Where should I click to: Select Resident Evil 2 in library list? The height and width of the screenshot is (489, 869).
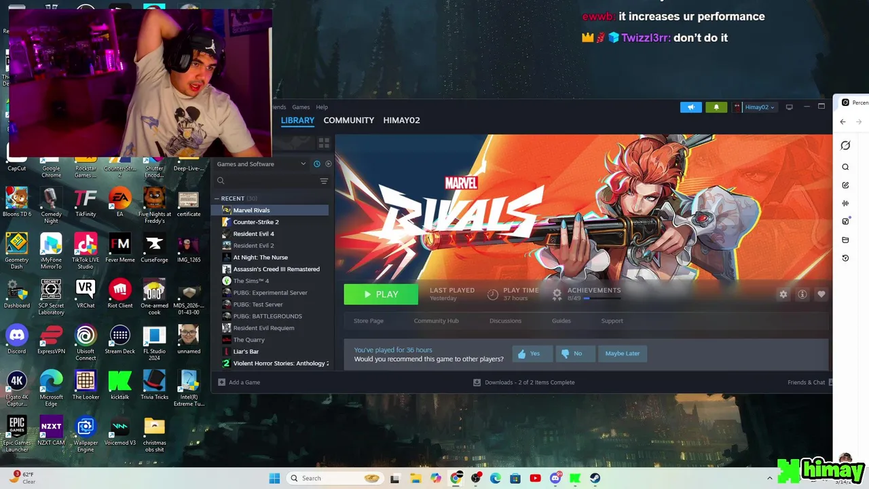point(272,245)
